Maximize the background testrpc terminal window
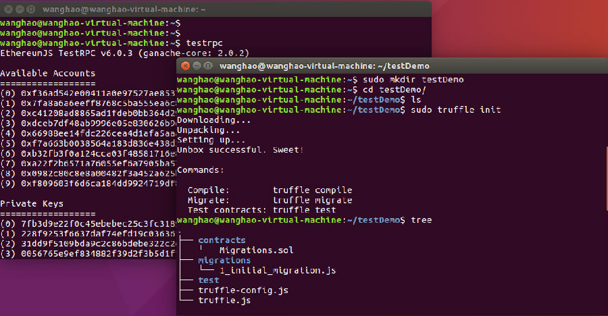The image size is (608, 316). [x=31, y=9]
